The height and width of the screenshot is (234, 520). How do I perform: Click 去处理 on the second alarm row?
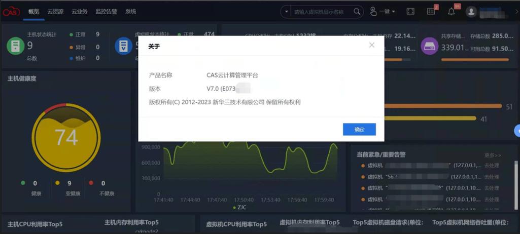[492, 177]
